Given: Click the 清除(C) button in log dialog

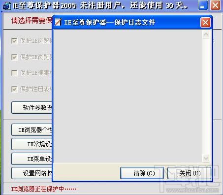Looking at the screenshot, I should point(142,173).
